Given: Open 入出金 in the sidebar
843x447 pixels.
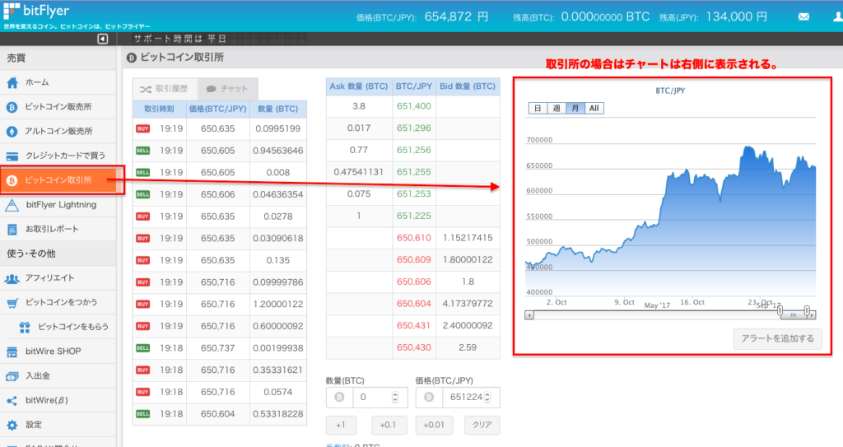Looking at the screenshot, I should click(58, 376).
